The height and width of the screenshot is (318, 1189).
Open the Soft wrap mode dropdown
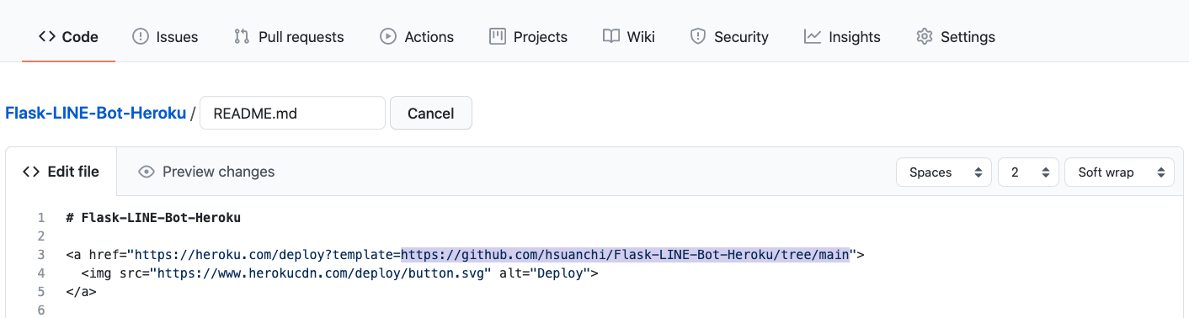(x=1119, y=172)
